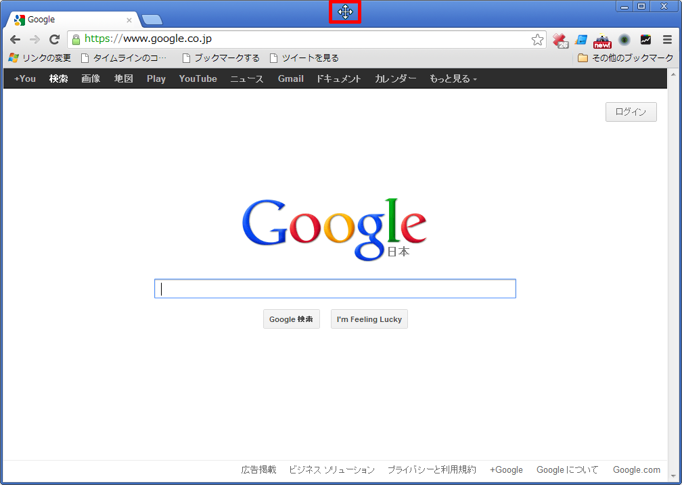Go back using the back arrow
The width and height of the screenshot is (682, 485).
15,40
